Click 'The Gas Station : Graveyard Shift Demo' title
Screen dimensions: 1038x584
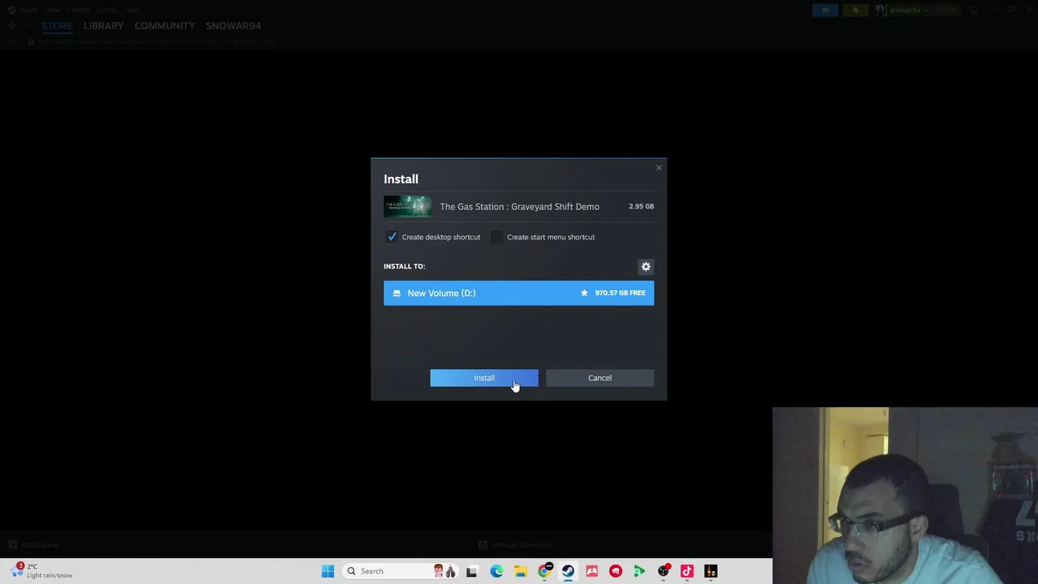click(520, 207)
